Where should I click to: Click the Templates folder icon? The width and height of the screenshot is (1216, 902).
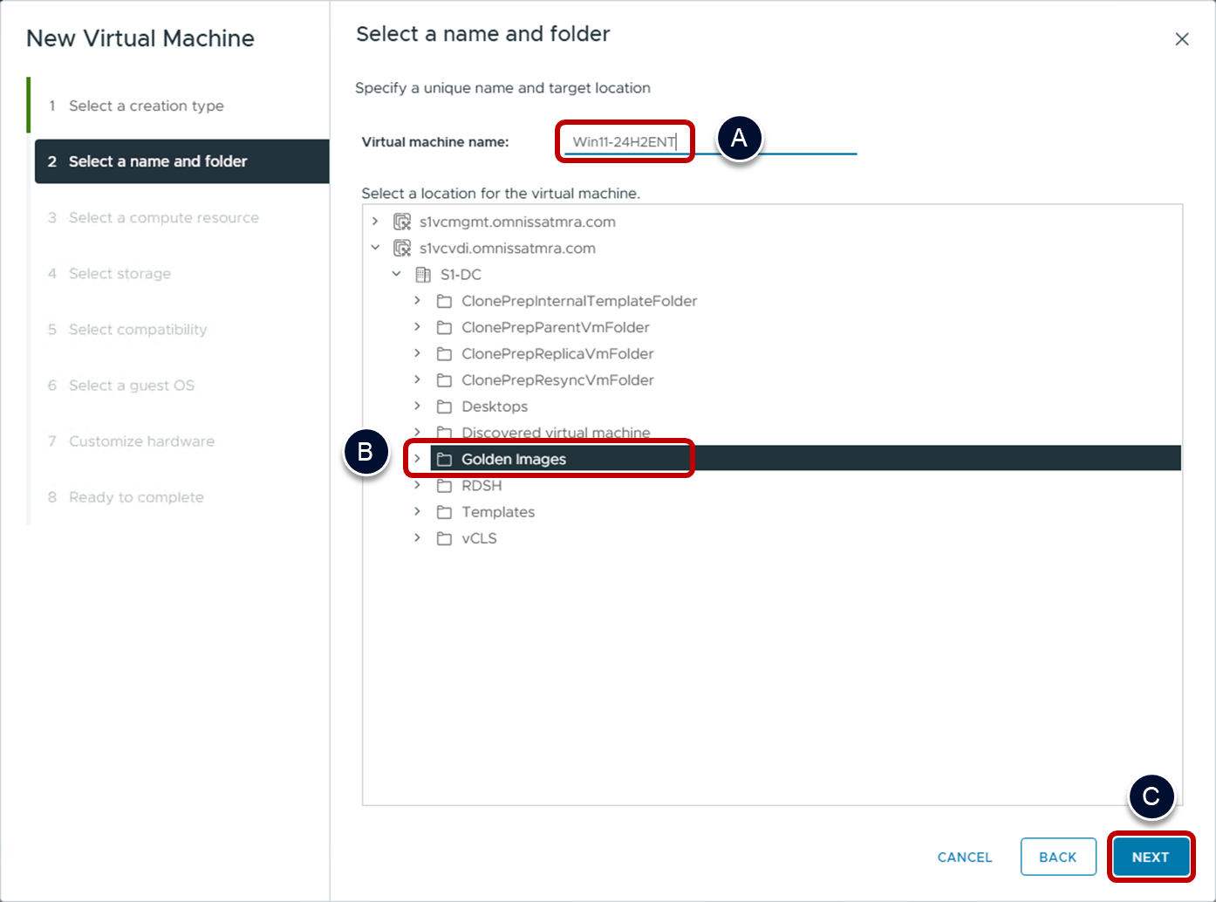[444, 512]
